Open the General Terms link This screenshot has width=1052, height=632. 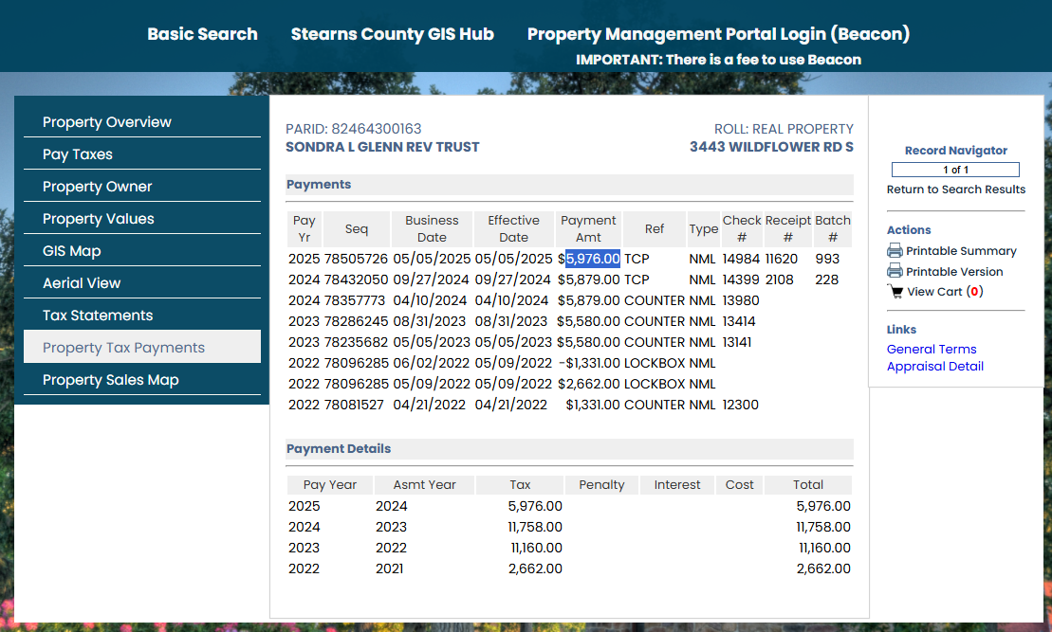coord(931,350)
